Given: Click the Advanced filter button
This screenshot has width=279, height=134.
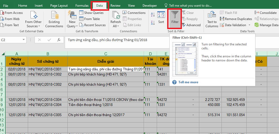Looking at the screenshot, I should pos(191,25).
